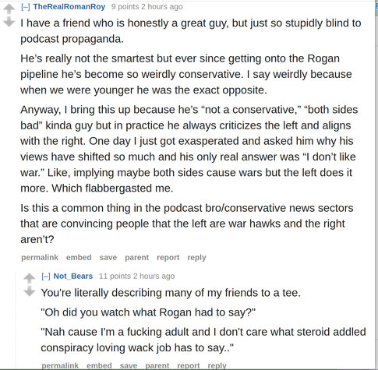Upvote TheRealRomanRoy's comment
The image size is (378, 370).
(x=9, y=9)
